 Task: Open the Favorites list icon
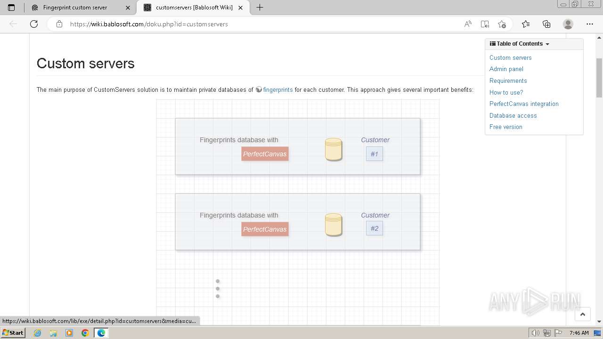[x=526, y=24]
